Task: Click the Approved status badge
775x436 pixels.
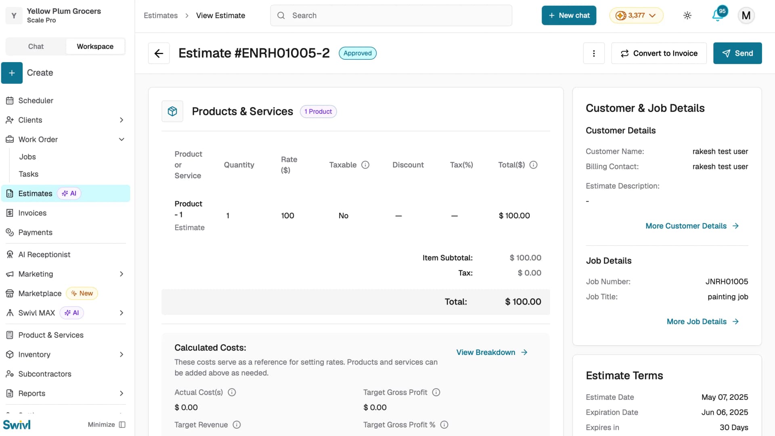Action: [x=358, y=53]
